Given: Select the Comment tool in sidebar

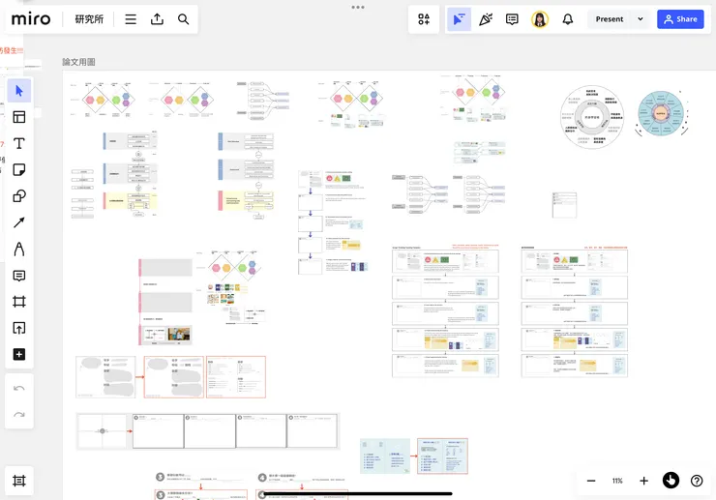Looking at the screenshot, I should coord(19,276).
